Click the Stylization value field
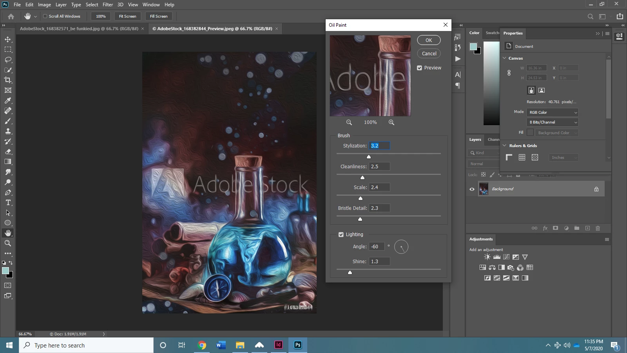This screenshot has width=627, height=353. point(379,146)
